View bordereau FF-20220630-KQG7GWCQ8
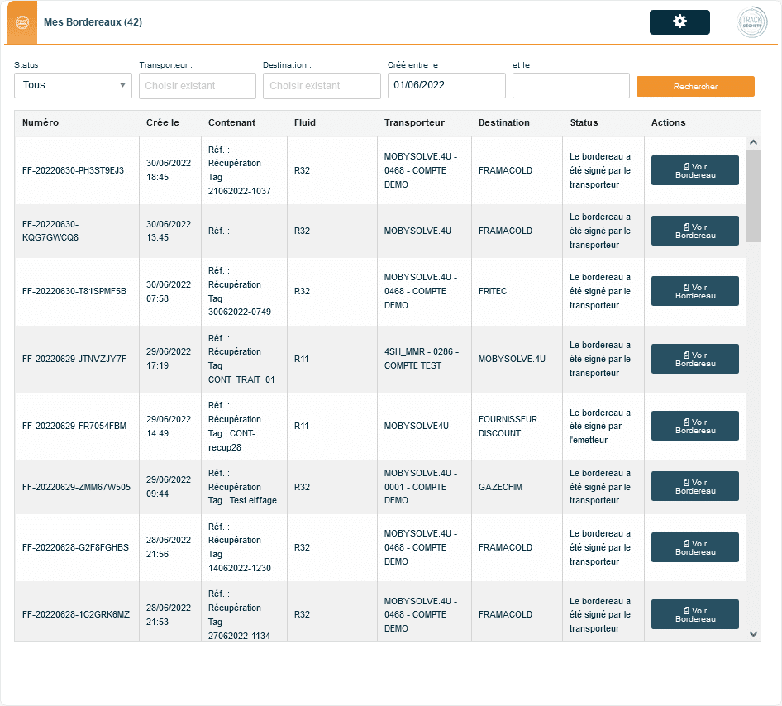 694,231
